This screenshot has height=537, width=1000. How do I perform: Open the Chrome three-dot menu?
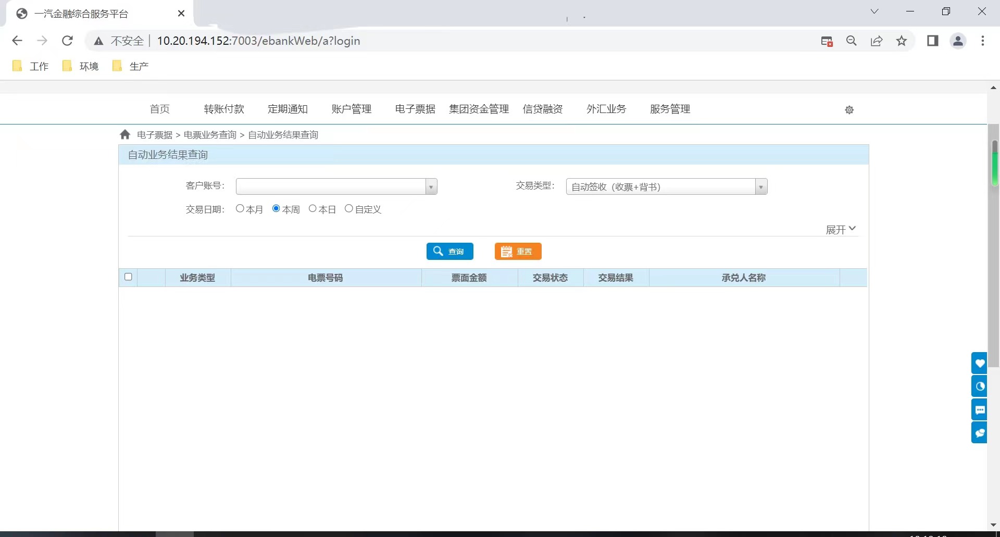click(x=983, y=41)
